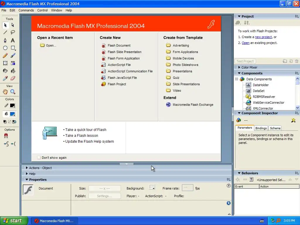Launch the Component Inspector wizard star icon
Screen dimensions: 300x225
(293, 120)
